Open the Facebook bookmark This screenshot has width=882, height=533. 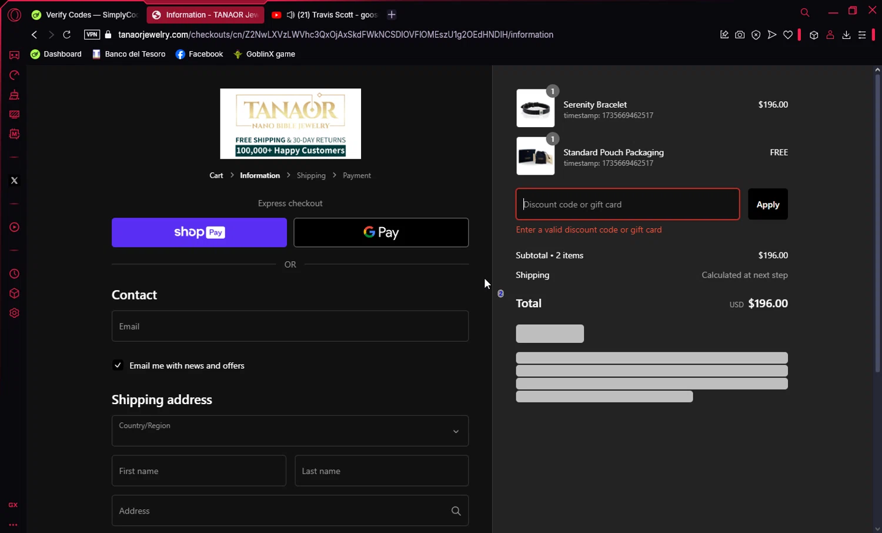click(199, 54)
